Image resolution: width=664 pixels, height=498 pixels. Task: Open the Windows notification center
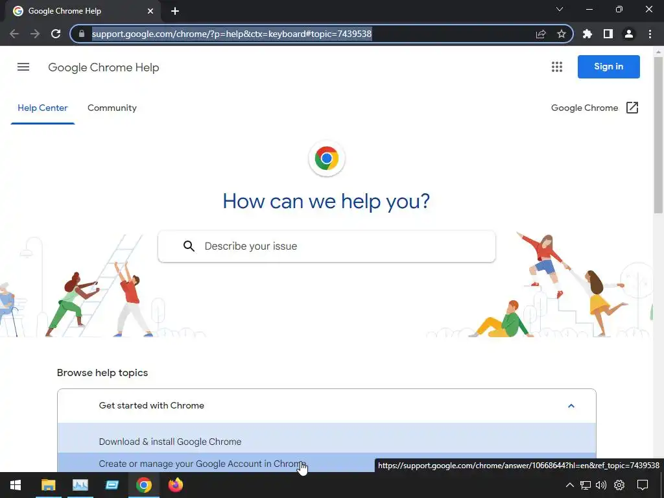pyautogui.click(x=643, y=485)
